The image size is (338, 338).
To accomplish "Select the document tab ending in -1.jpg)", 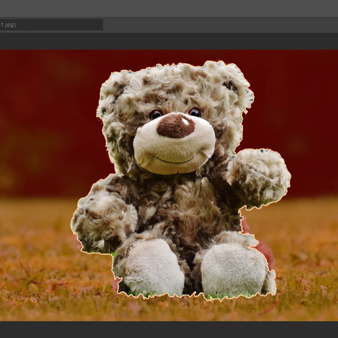I will click(x=50, y=25).
